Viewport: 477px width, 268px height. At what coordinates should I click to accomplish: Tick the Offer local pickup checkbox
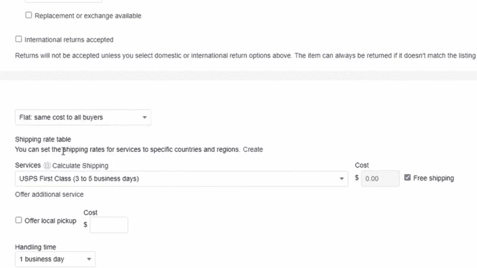point(18,220)
